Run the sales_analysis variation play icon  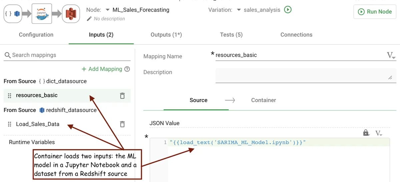(x=288, y=10)
